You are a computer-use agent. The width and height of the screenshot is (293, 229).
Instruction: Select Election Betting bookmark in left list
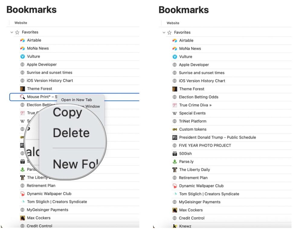click(x=41, y=105)
